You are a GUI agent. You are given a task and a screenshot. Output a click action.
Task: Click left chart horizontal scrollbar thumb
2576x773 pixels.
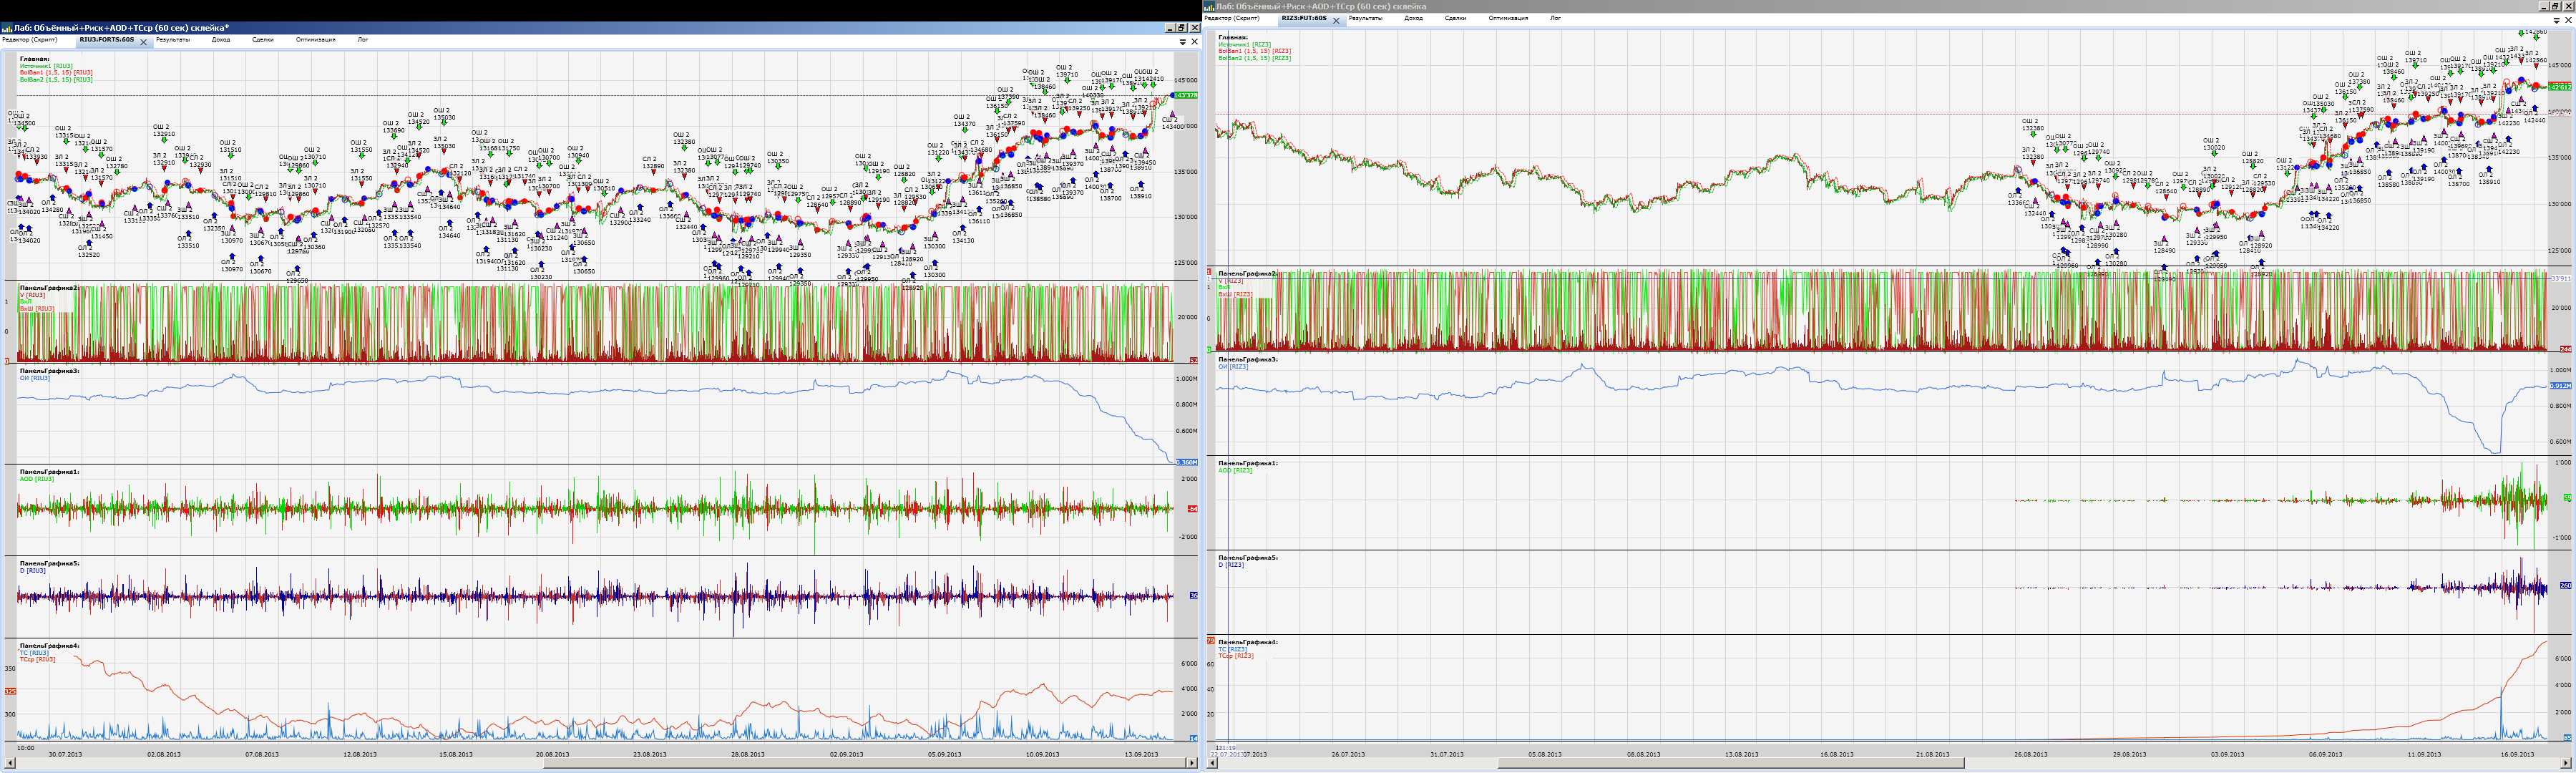tap(866, 763)
